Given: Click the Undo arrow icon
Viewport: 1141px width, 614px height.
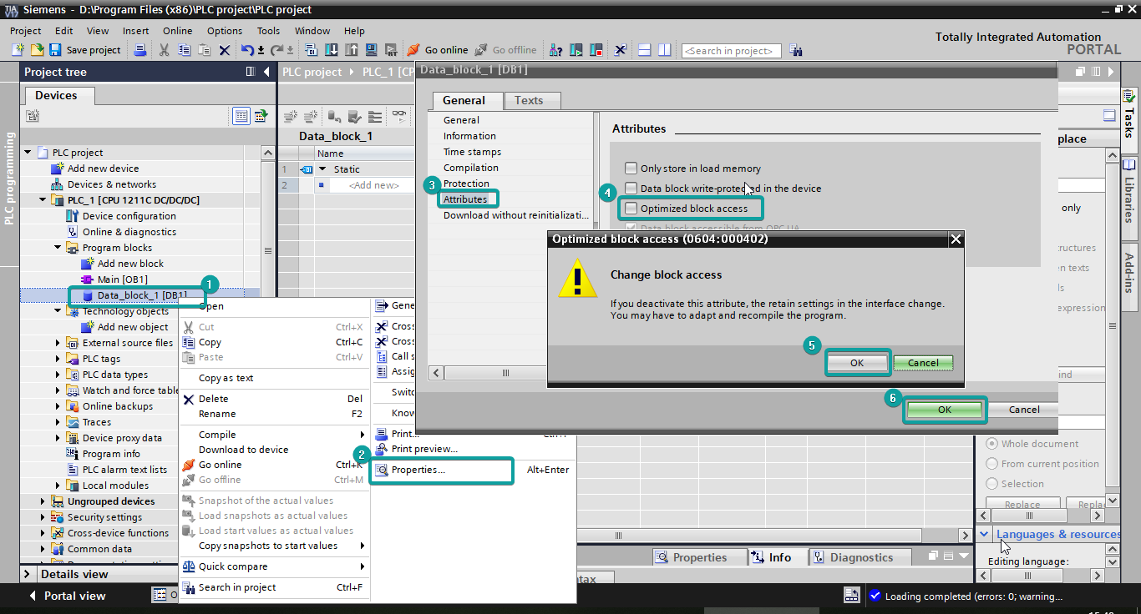Looking at the screenshot, I should (247, 50).
